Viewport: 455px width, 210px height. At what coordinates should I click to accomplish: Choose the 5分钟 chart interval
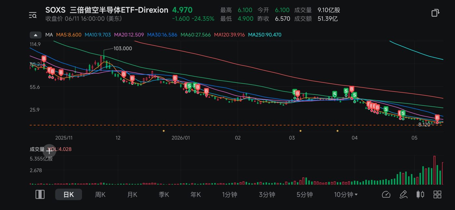305,195
